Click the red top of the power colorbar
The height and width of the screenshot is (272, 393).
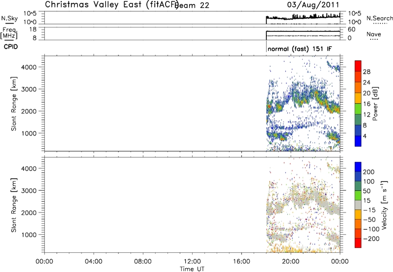pos(358,66)
